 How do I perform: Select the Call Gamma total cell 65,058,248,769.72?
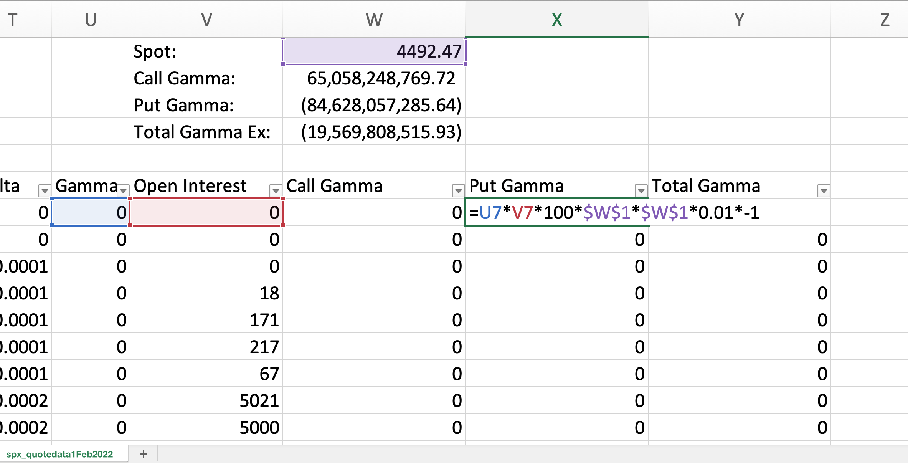[x=373, y=78]
